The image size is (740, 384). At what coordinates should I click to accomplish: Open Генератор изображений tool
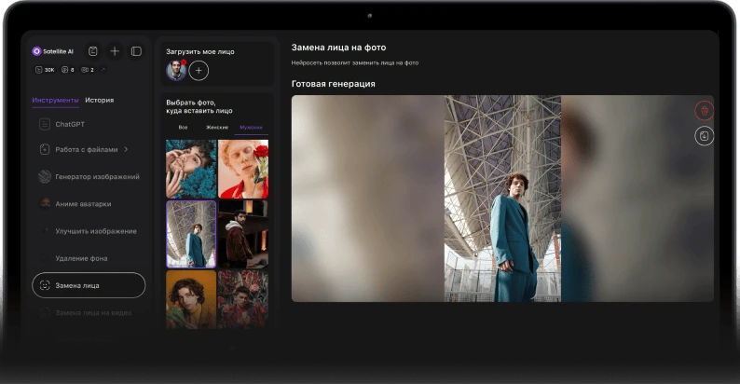[x=97, y=176]
